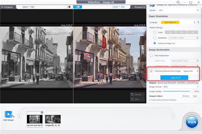Image resolution: width=202 pixels, height=134 pixels.
Task: Select the Scale radio button
Action: click(x=155, y=32)
